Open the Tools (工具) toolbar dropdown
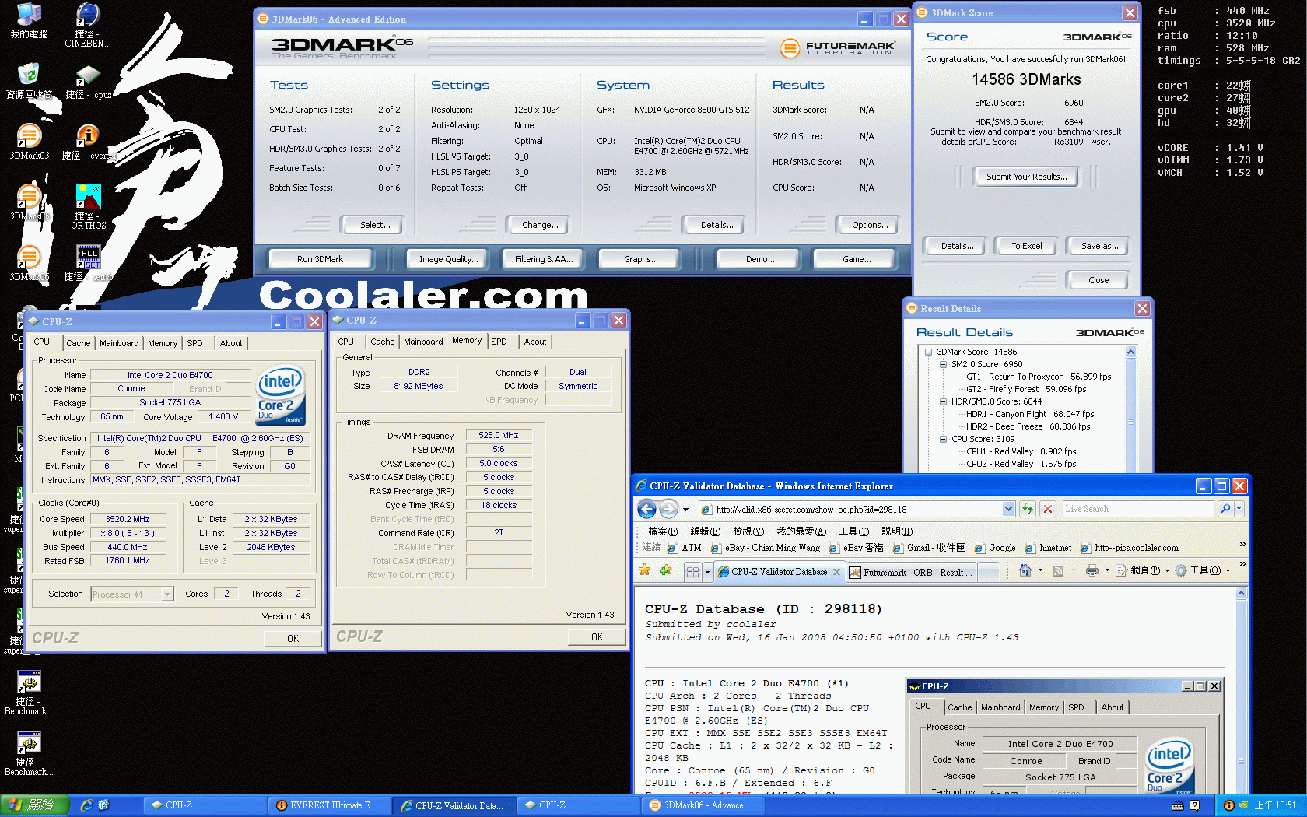Viewport: 1307px width, 817px height. [x=1203, y=570]
